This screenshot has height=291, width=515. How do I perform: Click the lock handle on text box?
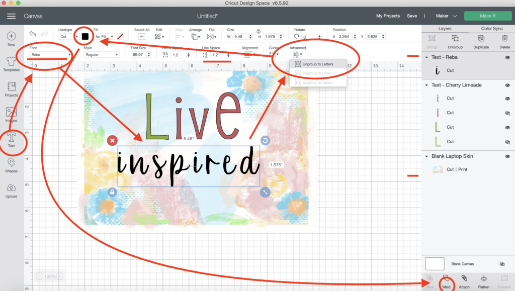click(x=112, y=192)
